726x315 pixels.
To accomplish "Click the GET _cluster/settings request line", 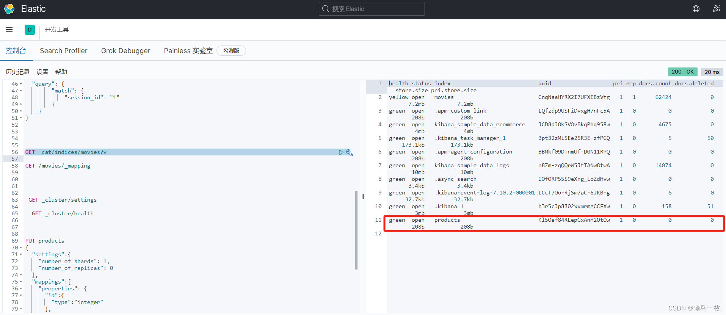I will 63,200.
